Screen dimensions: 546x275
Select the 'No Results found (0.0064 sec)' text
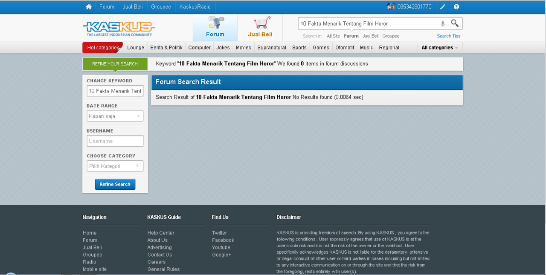(x=328, y=97)
